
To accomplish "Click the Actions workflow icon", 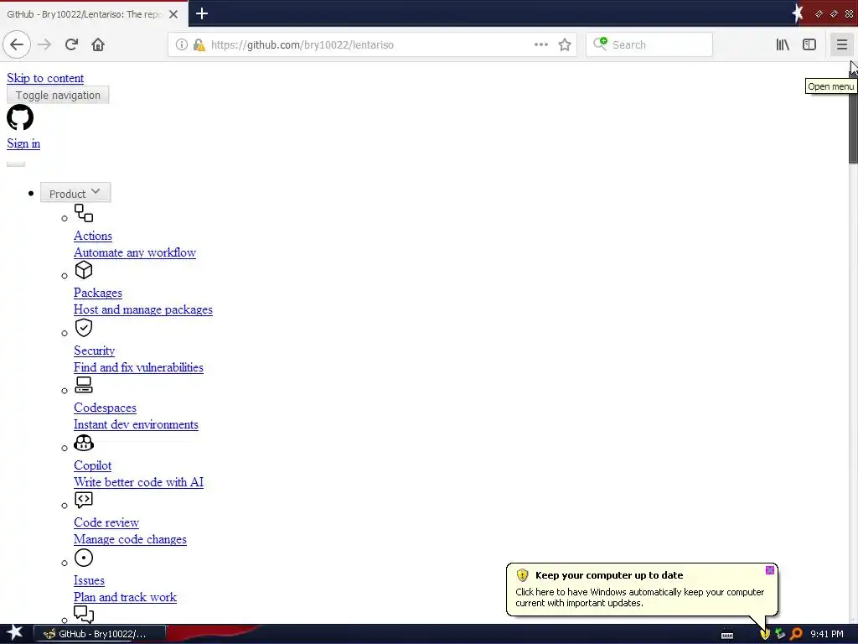I will click(84, 213).
